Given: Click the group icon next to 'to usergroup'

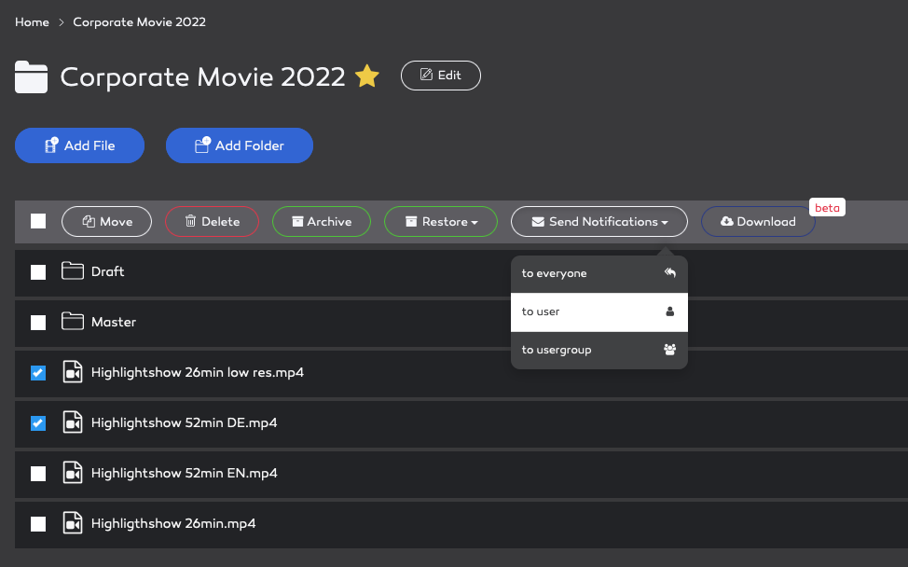Looking at the screenshot, I should point(670,350).
